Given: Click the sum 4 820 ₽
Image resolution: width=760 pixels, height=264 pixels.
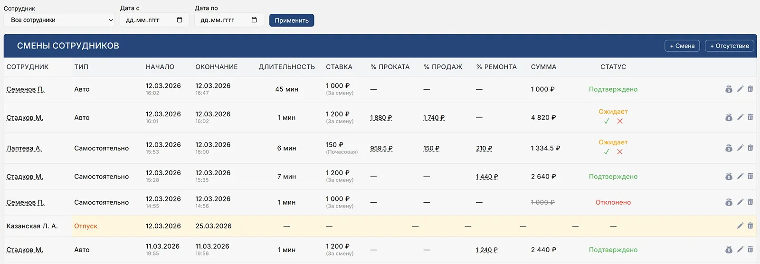Looking at the screenshot, I should (x=543, y=118).
